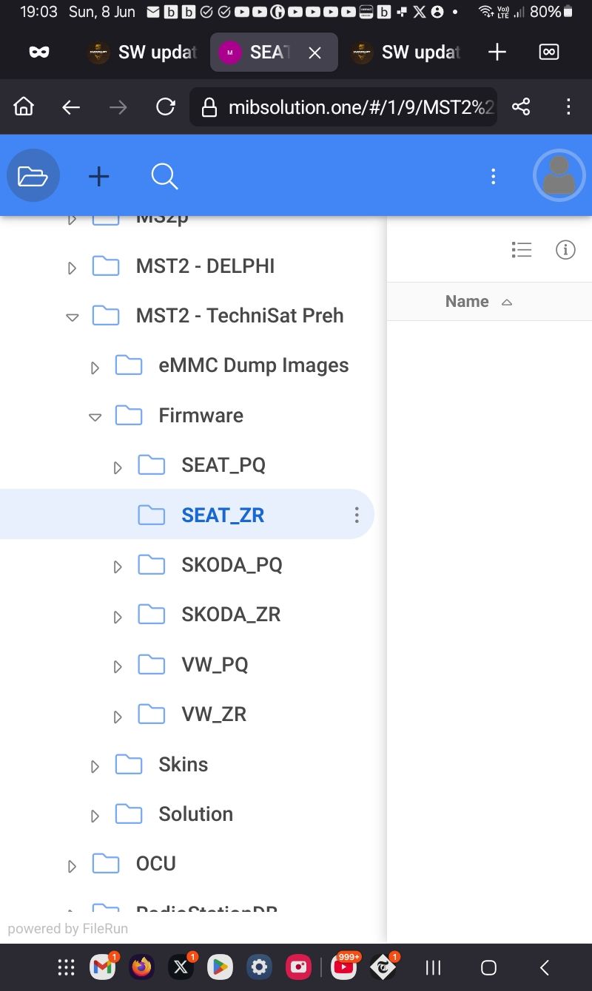
Task: Open Gmail from the Android taskbar
Action: pyautogui.click(x=103, y=967)
